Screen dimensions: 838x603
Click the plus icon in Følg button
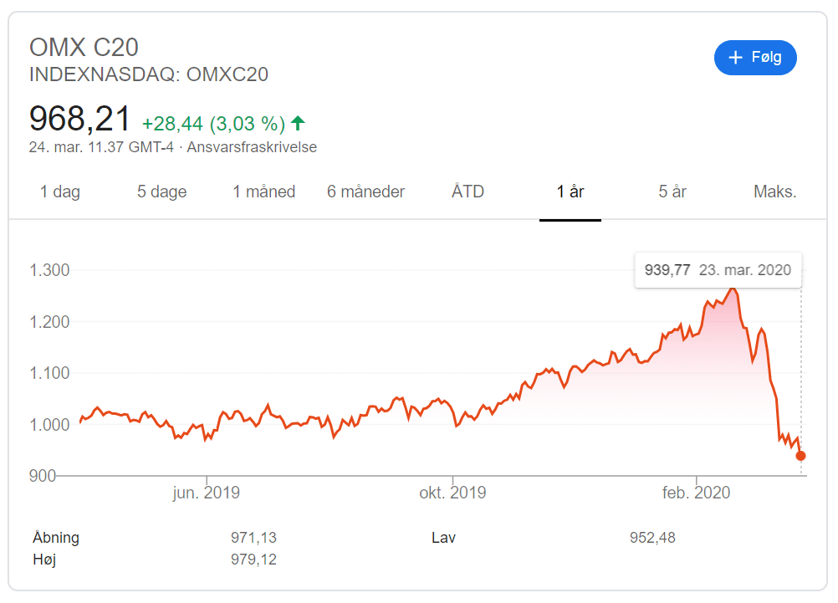(735, 58)
